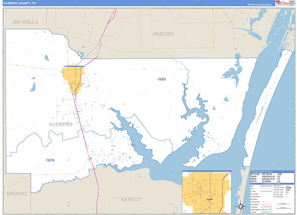
Task: Click the ZIP Code index header bar
Action: (272, 172)
